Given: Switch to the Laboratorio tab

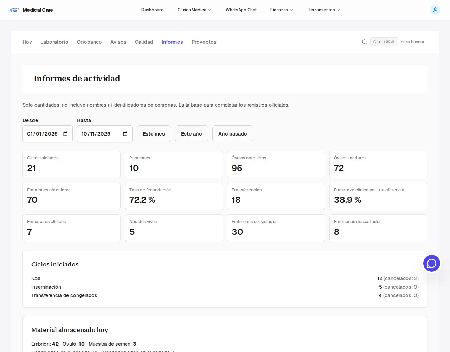Looking at the screenshot, I should [x=54, y=42].
